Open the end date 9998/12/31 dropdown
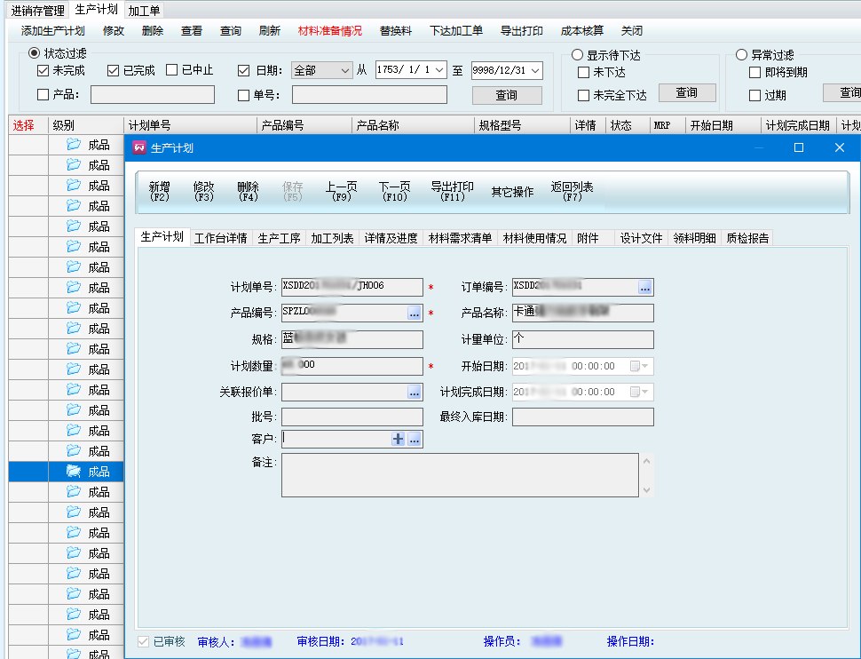 point(535,70)
